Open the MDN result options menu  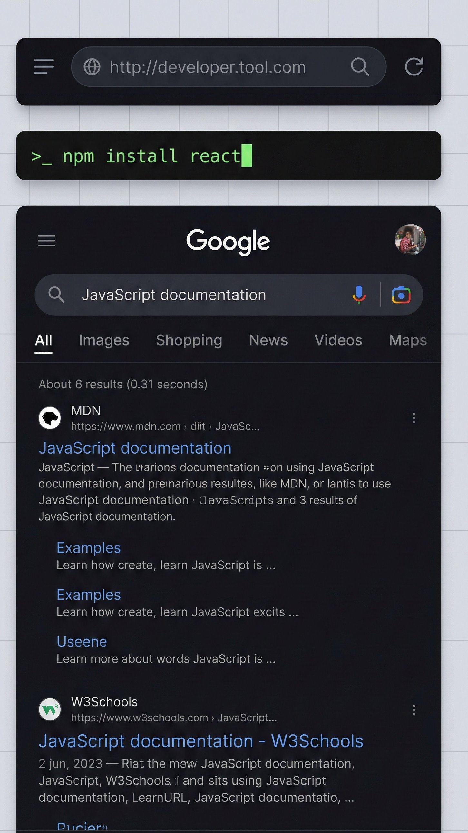[x=414, y=418]
